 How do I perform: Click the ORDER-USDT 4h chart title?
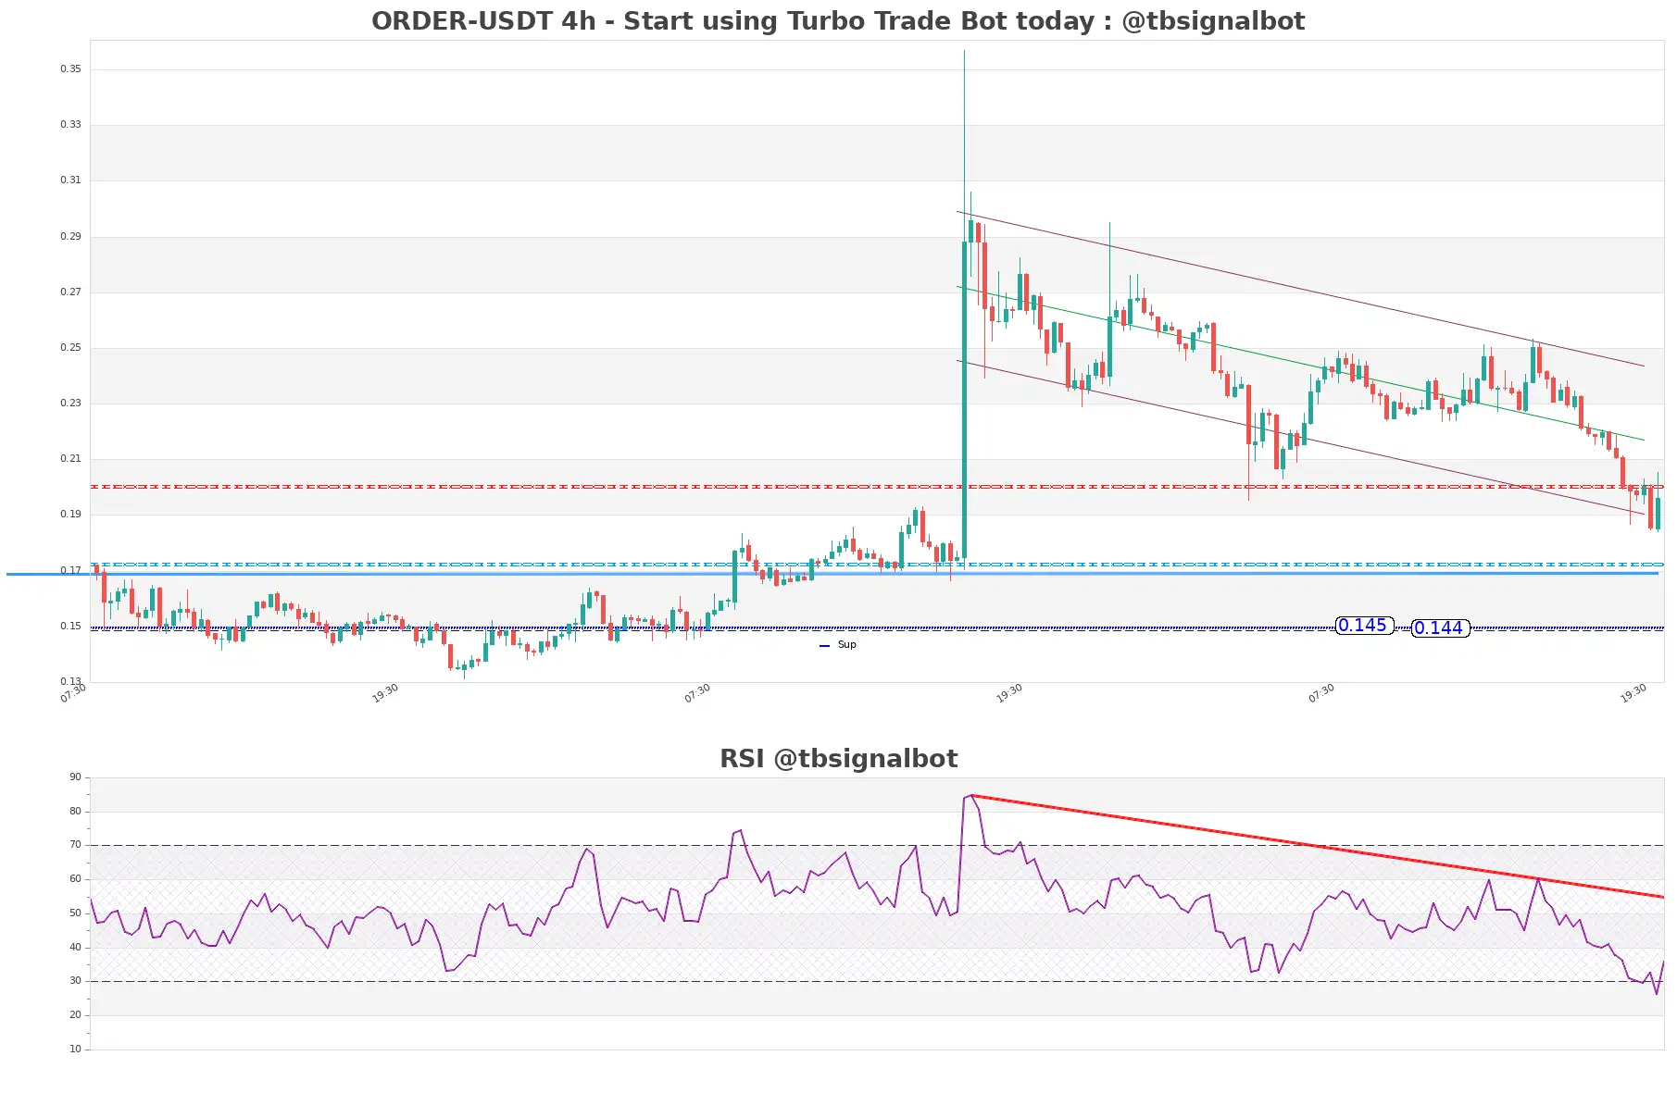(x=838, y=20)
